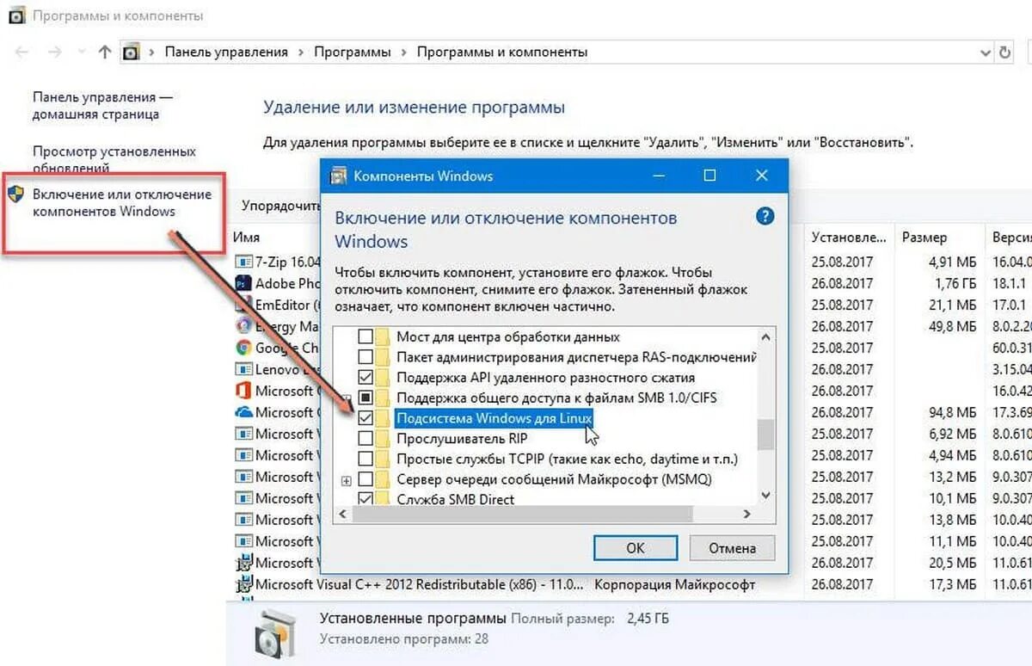Click the Microsoft OneDrive cloud icon
The width and height of the screenshot is (1032, 666).
coord(243,412)
